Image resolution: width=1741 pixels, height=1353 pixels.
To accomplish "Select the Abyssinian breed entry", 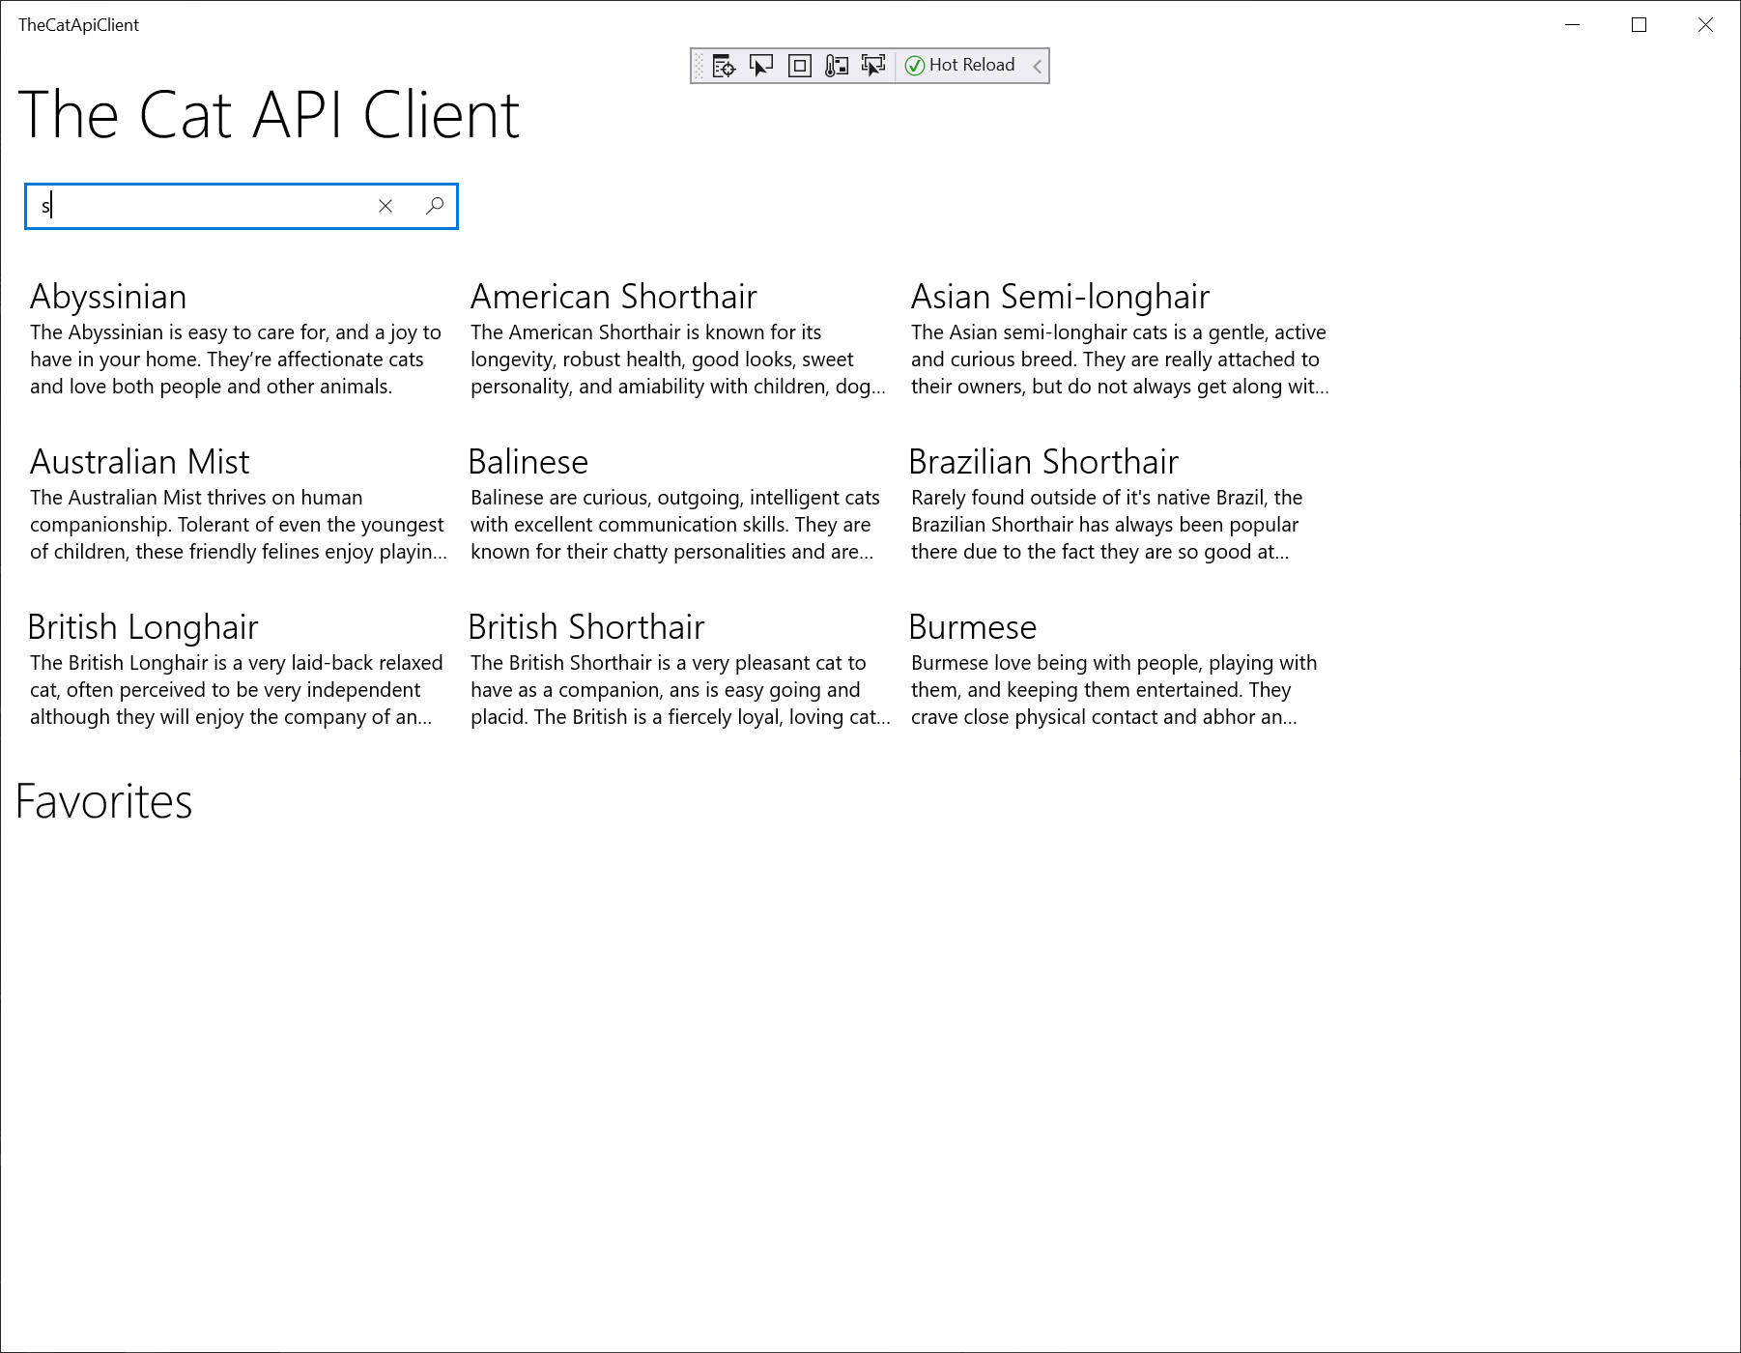I will (x=108, y=297).
